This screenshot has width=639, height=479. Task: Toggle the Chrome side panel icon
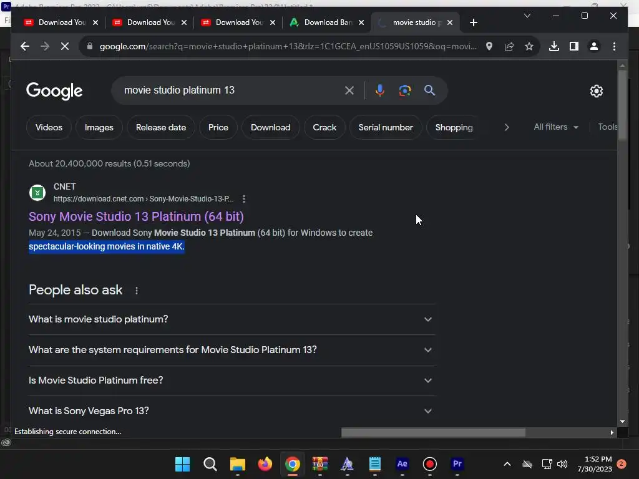[x=574, y=46]
